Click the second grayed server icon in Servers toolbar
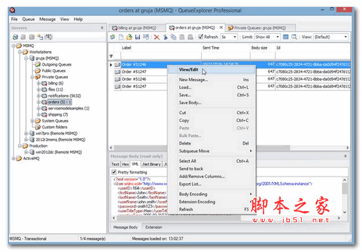362x252 pixels. tap(32, 37)
